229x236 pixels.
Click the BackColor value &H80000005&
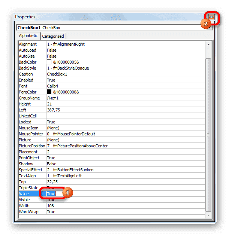pos(66,62)
